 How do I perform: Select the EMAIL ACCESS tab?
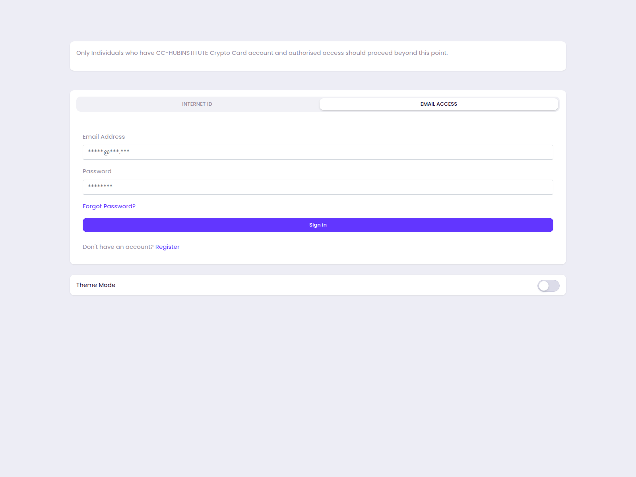[x=438, y=104]
